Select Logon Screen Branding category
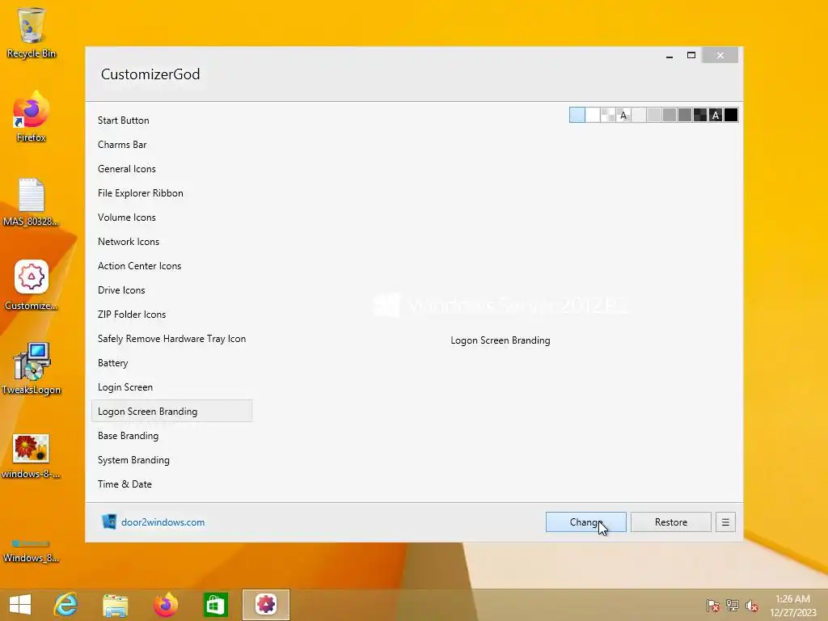This screenshot has width=828, height=621. 171,412
